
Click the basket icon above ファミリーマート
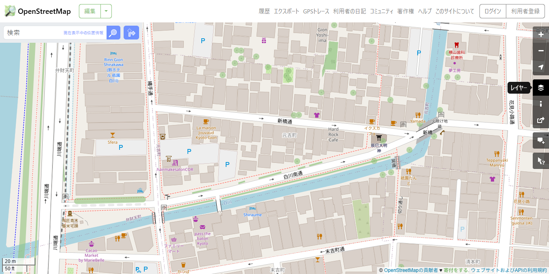(174, 239)
